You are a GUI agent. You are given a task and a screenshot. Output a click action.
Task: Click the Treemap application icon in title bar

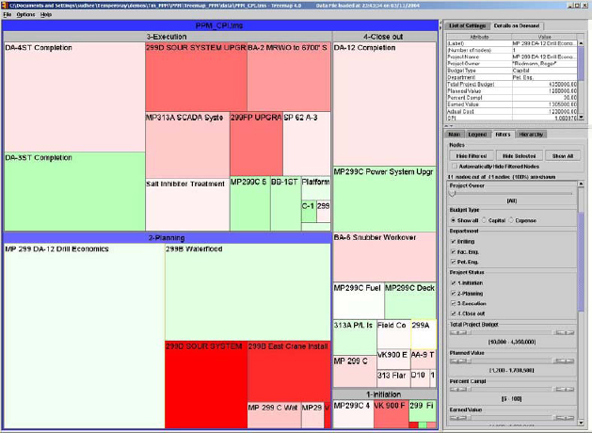[x=4, y=6]
